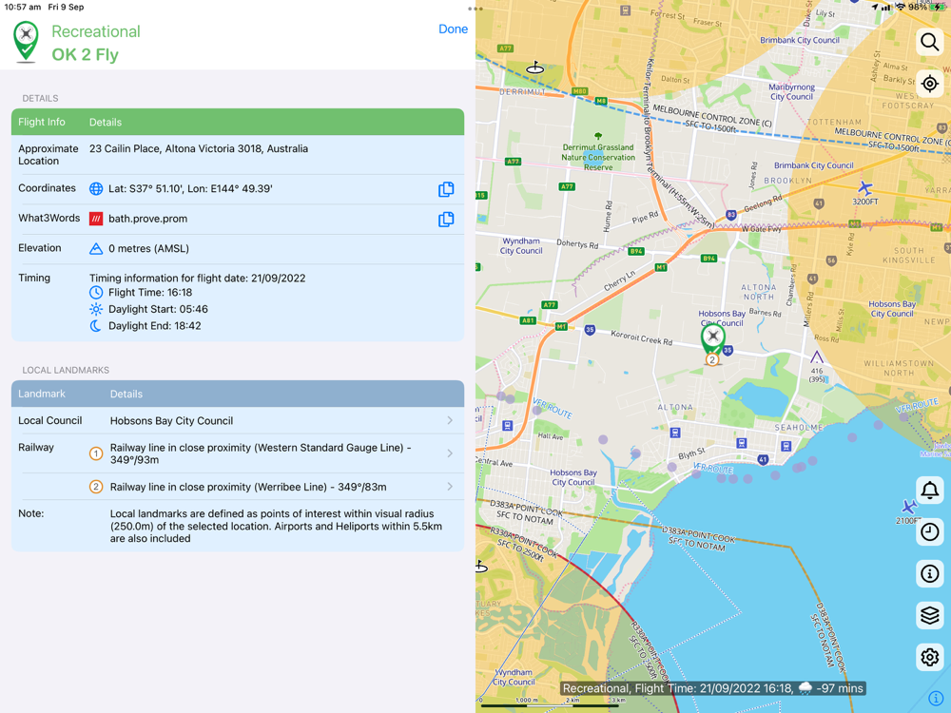Tap the Daylight Start sun icon
The width and height of the screenshot is (951, 713).
(x=96, y=309)
